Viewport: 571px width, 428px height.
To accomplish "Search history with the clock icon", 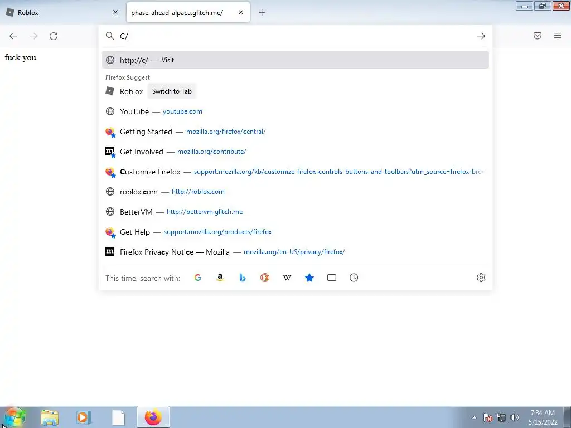I will point(354,278).
